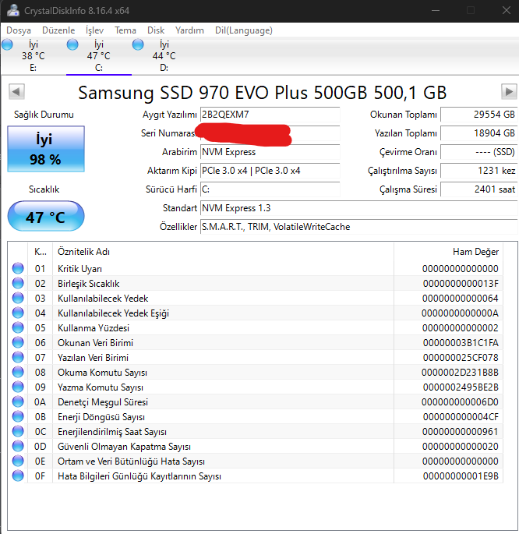Click status orb for Enerji Döngüsü Sayısı row
519x534 pixels.
tap(18, 416)
